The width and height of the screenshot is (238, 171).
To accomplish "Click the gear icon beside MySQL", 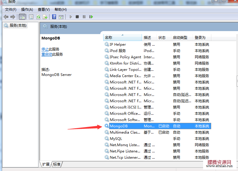I will tap(107, 139).
